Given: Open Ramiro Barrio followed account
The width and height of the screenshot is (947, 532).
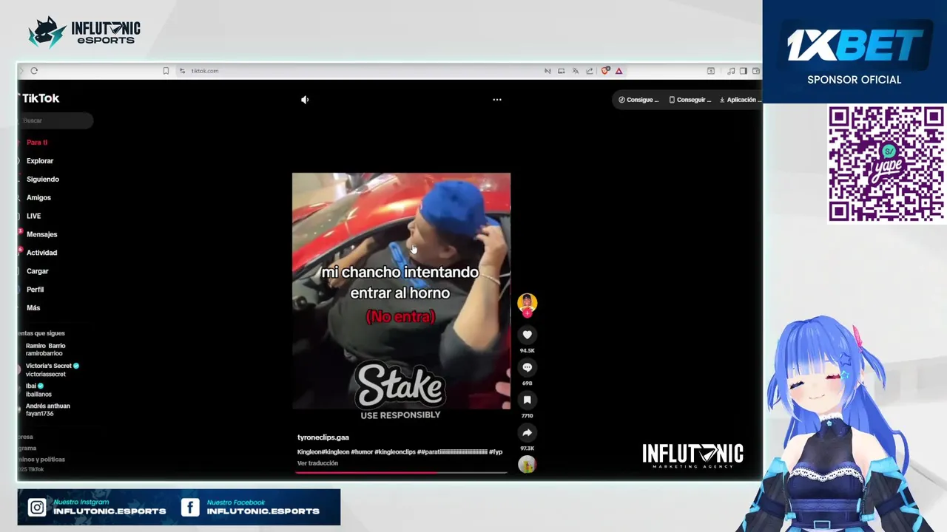Looking at the screenshot, I should (46, 349).
